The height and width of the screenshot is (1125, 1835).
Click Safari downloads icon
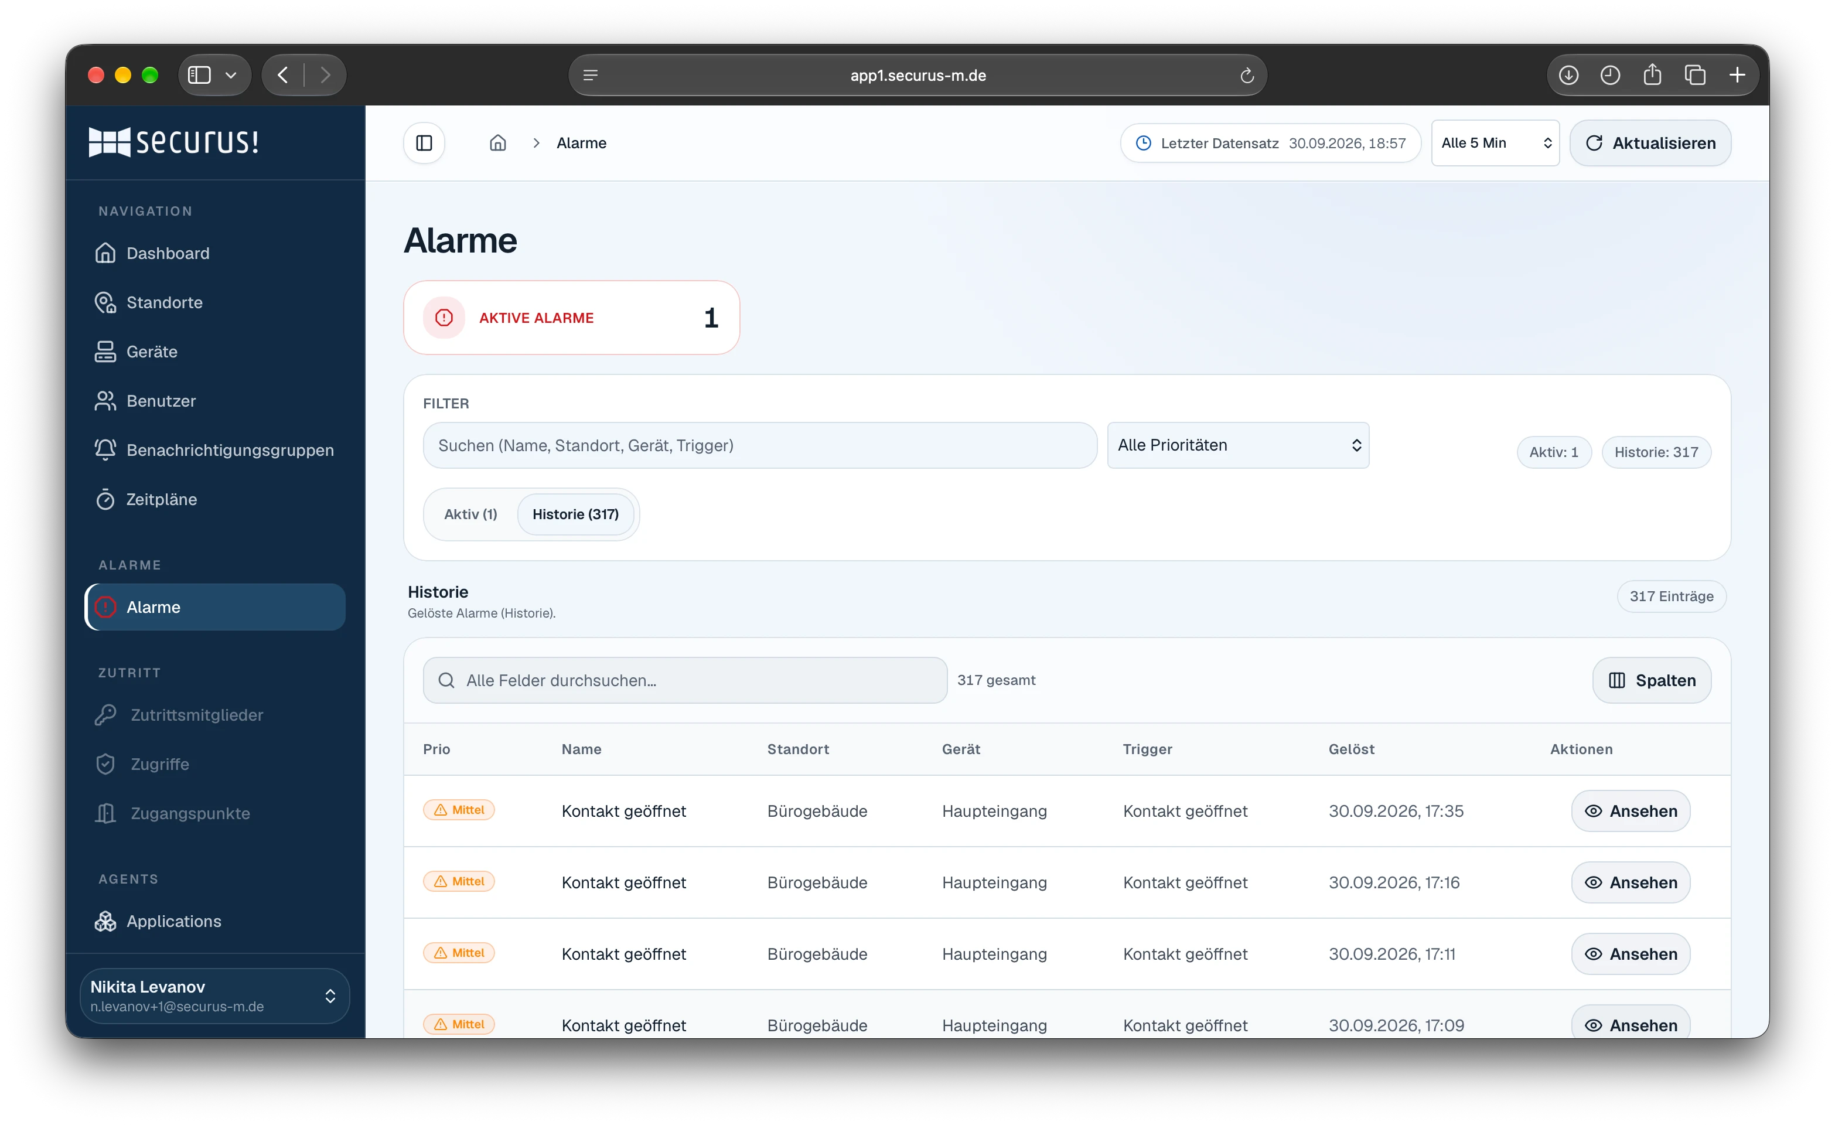click(x=1569, y=75)
